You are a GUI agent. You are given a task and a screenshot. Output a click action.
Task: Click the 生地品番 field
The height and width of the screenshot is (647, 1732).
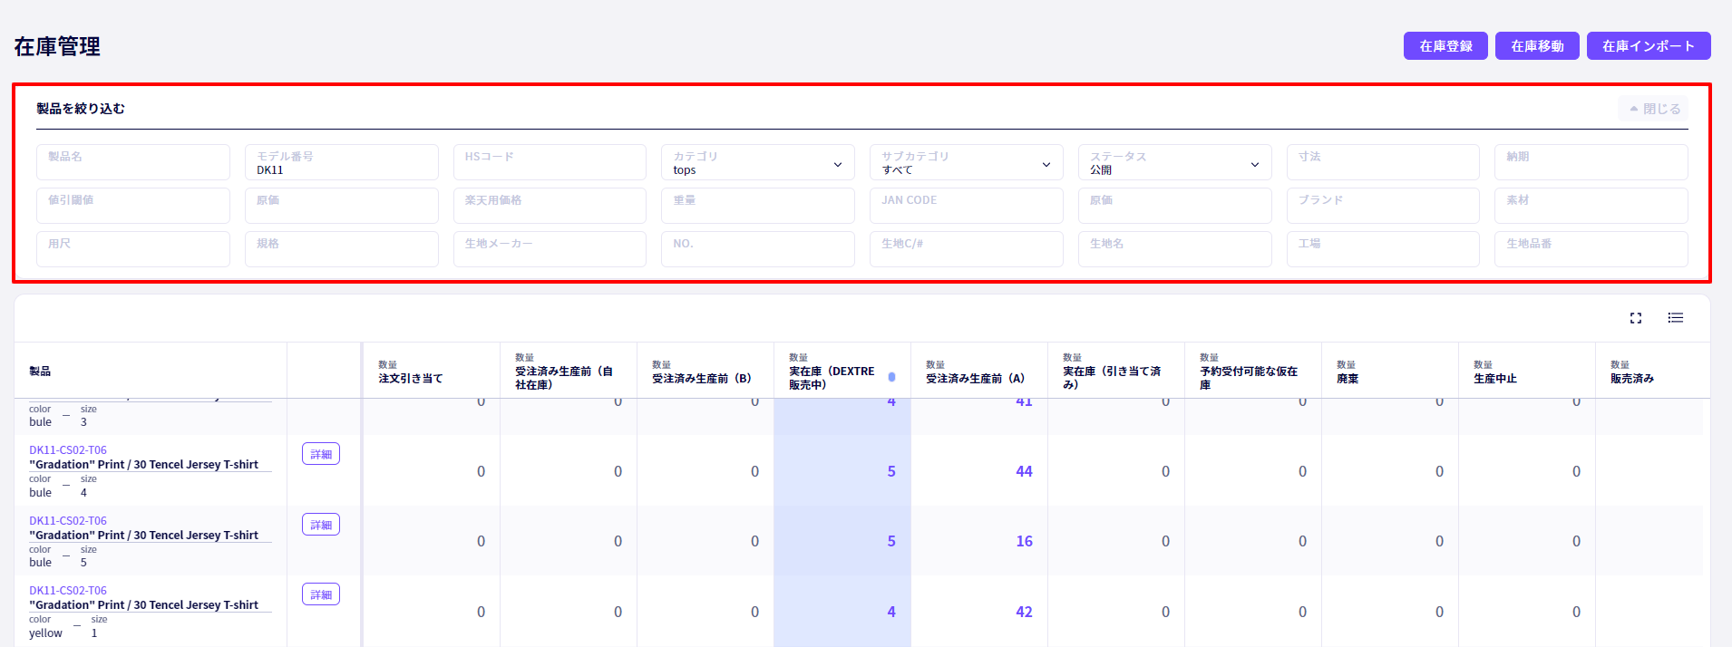tap(1591, 249)
